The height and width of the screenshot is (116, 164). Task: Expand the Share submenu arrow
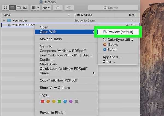click(94, 73)
